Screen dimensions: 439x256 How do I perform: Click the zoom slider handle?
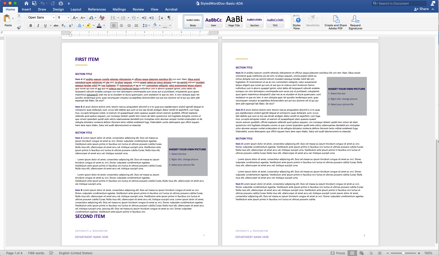coord(403,253)
